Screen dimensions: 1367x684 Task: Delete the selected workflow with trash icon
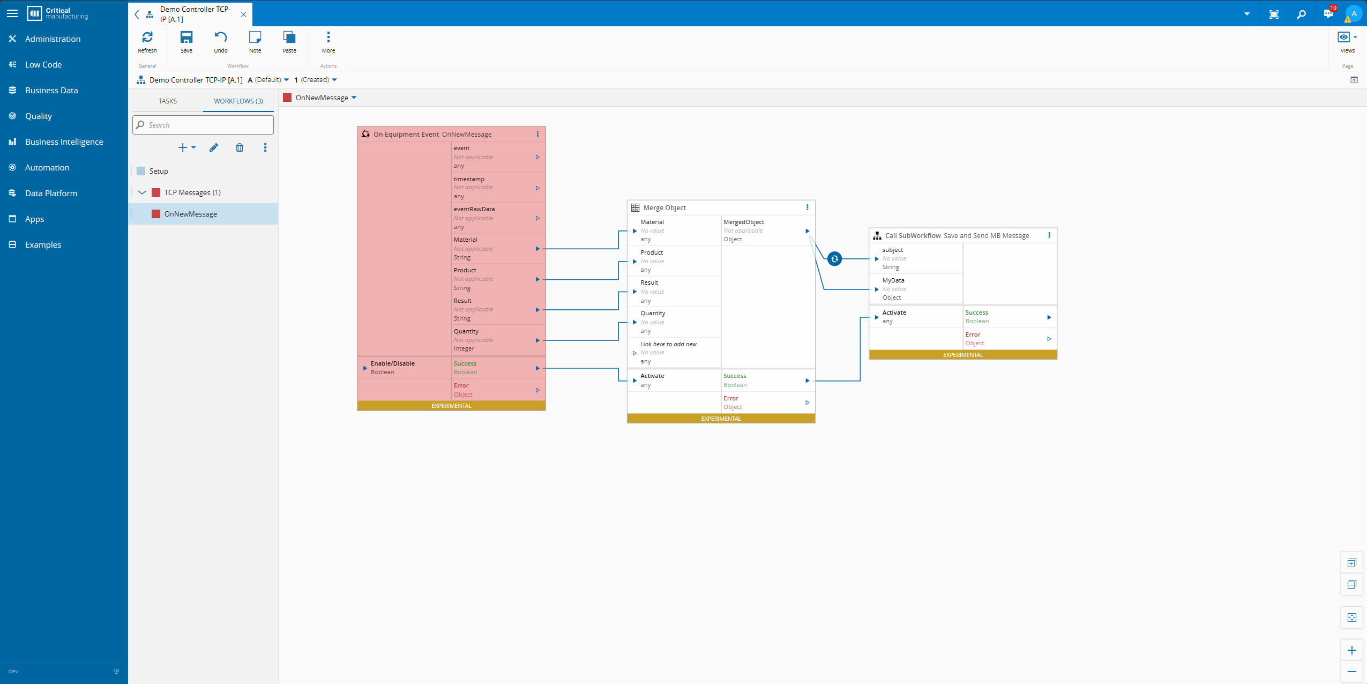[240, 147]
